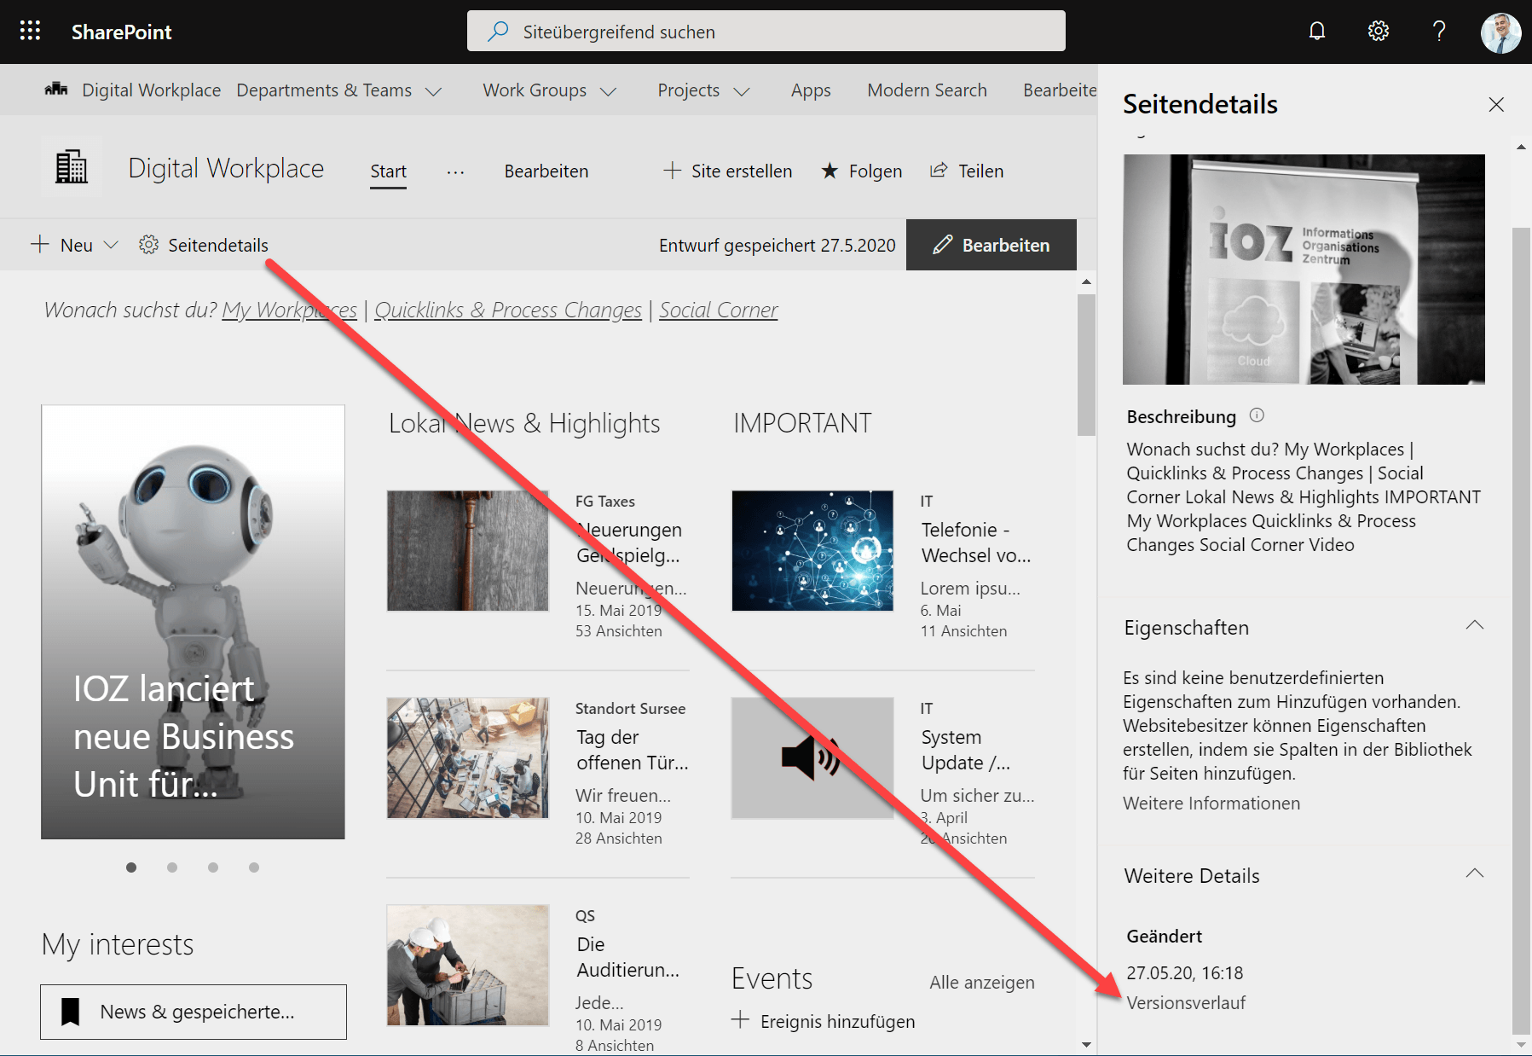Image resolution: width=1532 pixels, height=1056 pixels.
Task: Click Ereignis hinzufügen text
Action: 837,1021
